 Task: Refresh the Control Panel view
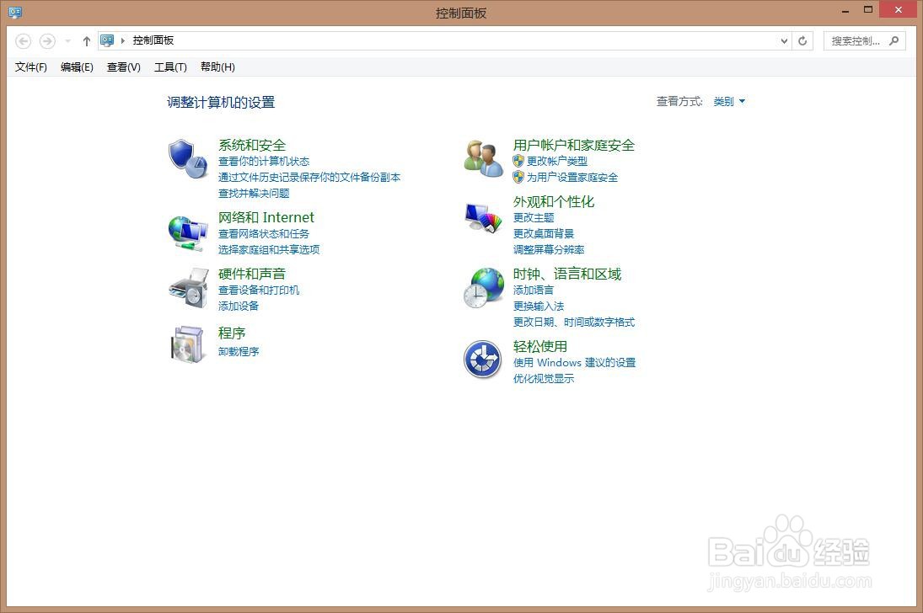(802, 40)
